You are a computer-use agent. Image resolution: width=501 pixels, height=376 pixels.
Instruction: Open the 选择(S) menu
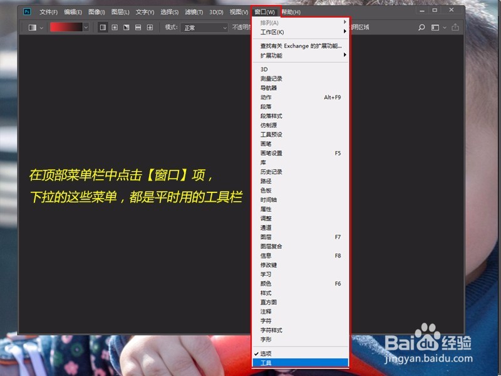coord(169,12)
